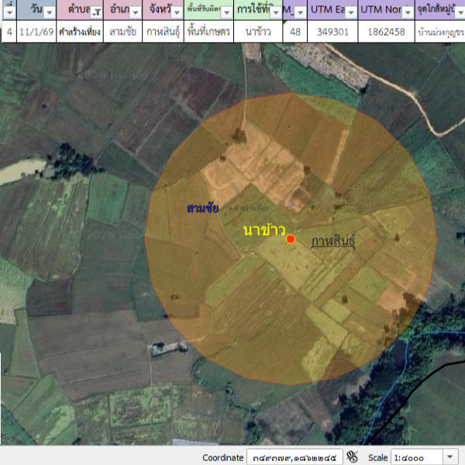Viewport: 465px width, 465px height.
Task: Click the red point marker on map
Action: (290, 239)
